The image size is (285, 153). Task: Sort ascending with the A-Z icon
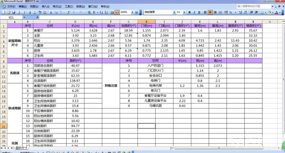pyautogui.click(x=102, y=12)
